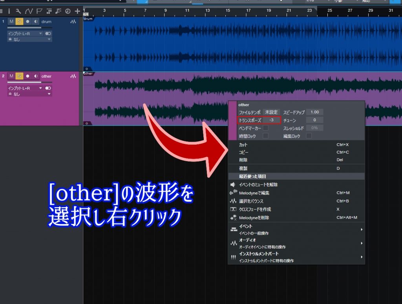Screen dimensions: 402x304
Task: Show automation using the curve icon
Action: click(x=28, y=11)
